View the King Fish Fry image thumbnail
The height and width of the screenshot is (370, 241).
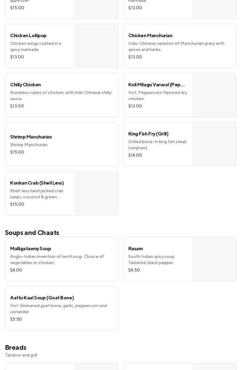214,144
